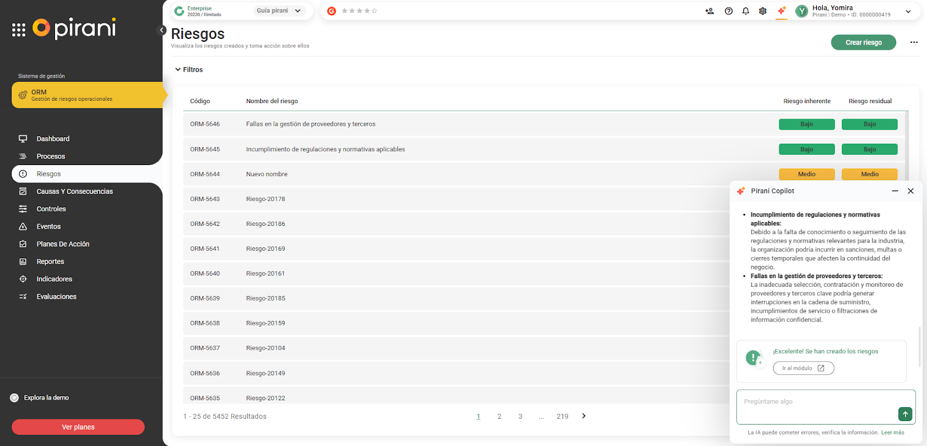Select risk Riesgo-20178
927x446 pixels.
coord(265,199)
